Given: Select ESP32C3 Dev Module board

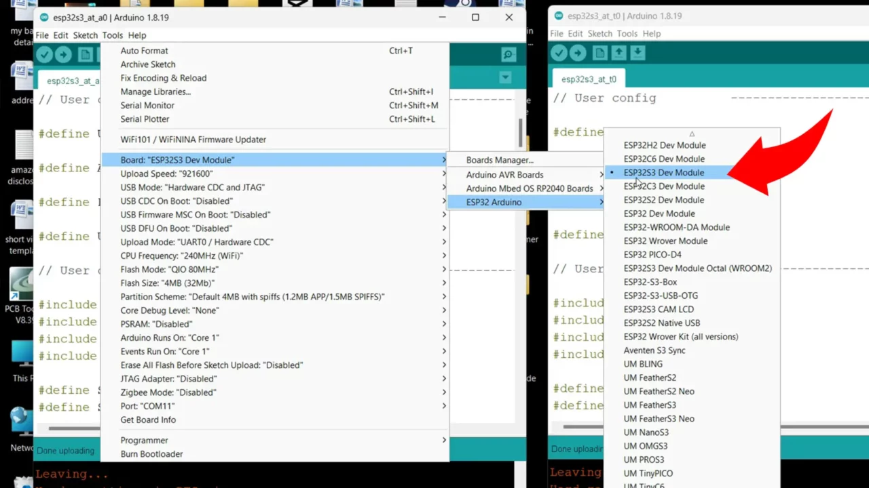Looking at the screenshot, I should point(692,186).
